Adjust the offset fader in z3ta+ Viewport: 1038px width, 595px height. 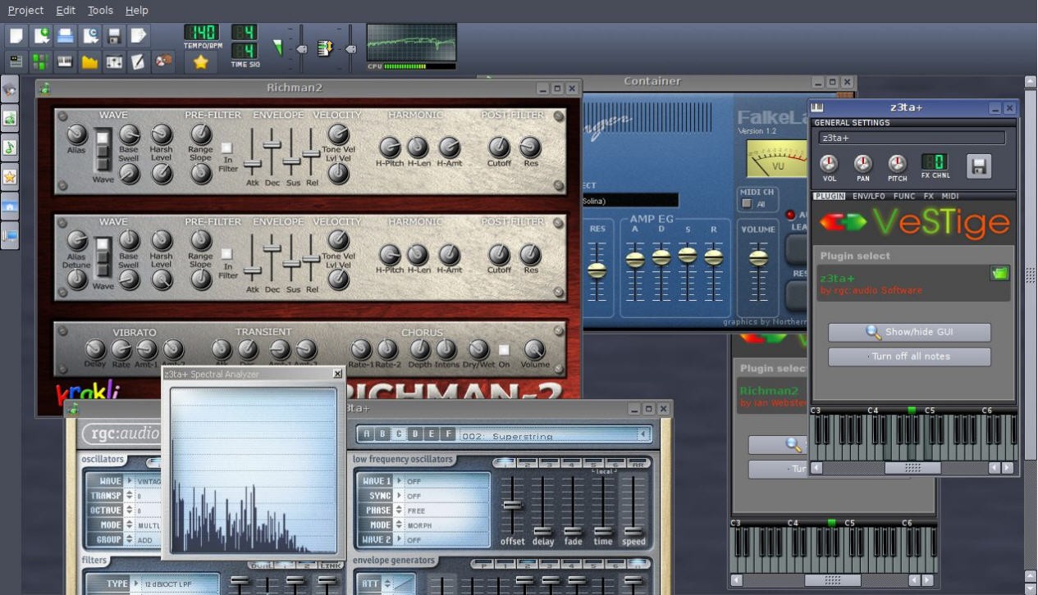click(512, 506)
